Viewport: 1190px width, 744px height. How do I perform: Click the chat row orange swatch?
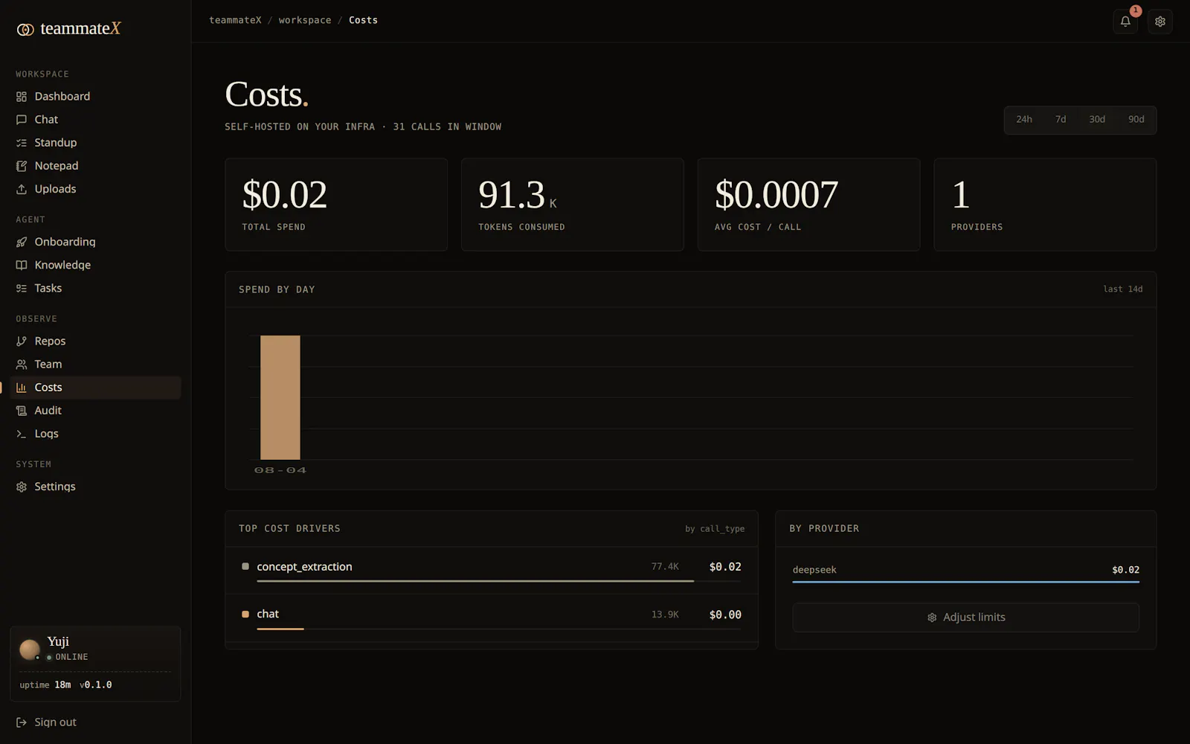pyautogui.click(x=245, y=615)
